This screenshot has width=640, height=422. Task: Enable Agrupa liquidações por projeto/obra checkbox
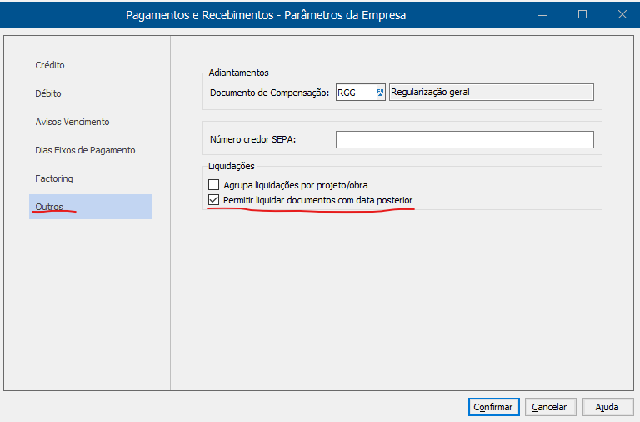[x=214, y=184]
